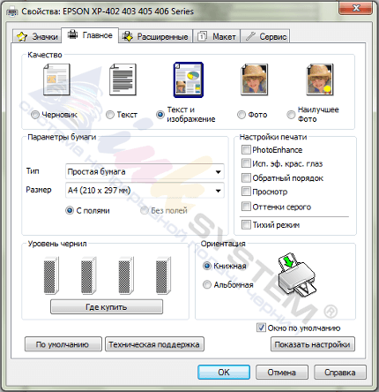Select the Текст и изображение radio button
Screen dimensions: 379x392
tap(160, 115)
